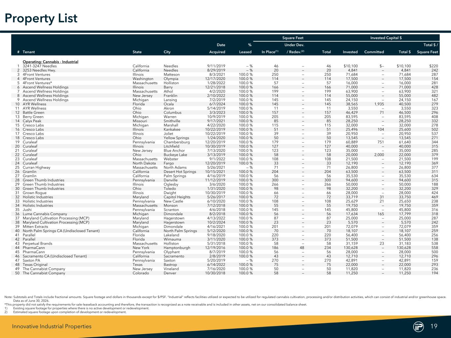Select tenant 'Perpetual Brands'
451x338 pixels.
pyautogui.click(x=37, y=244)
